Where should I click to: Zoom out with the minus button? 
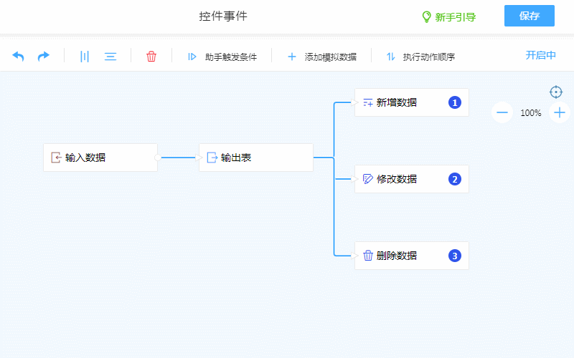pyautogui.click(x=502, y=112)
